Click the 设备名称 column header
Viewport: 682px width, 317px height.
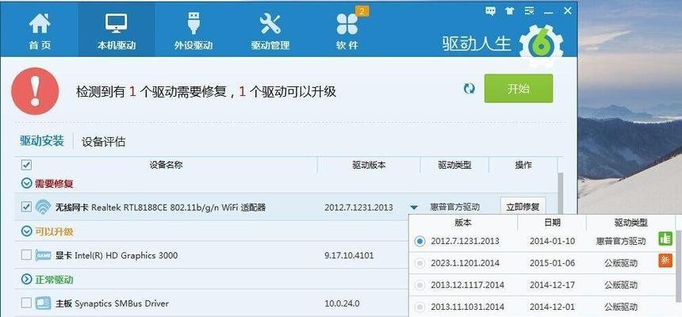point(166,165)
